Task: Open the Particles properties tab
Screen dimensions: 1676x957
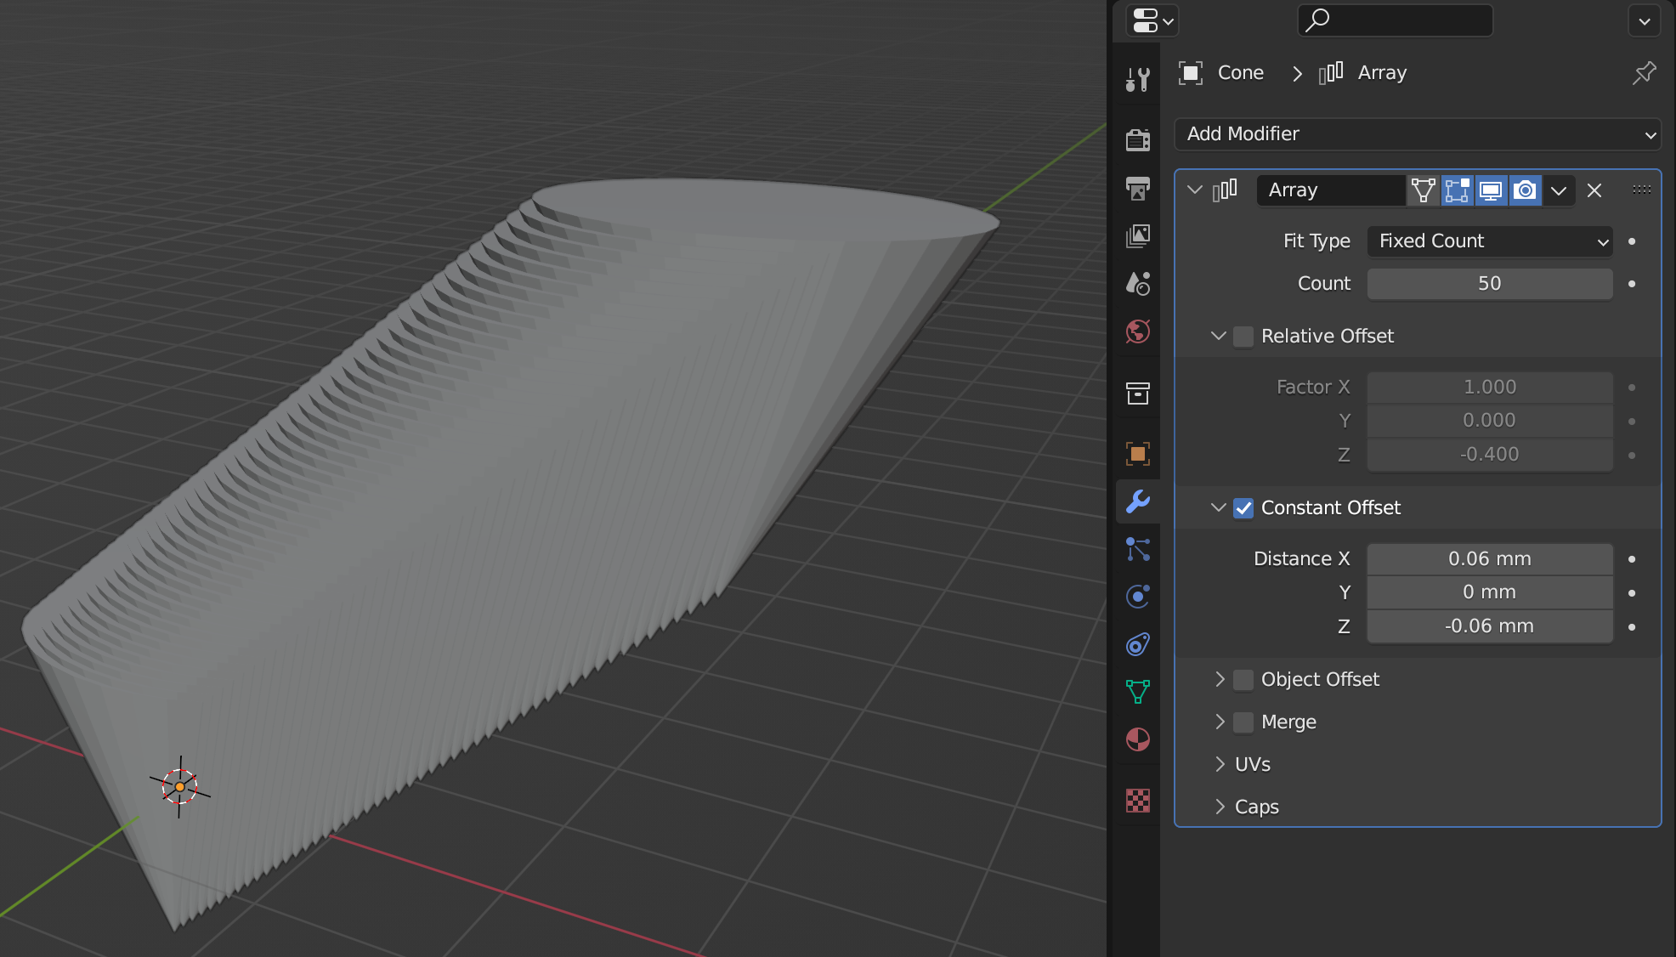Action: [x=1137, y=549]
